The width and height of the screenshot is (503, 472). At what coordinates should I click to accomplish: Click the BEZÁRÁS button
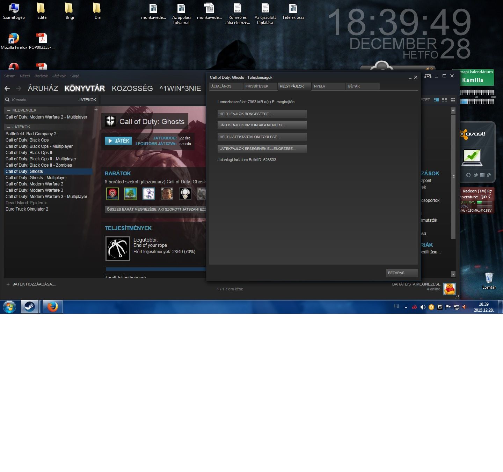coord(402,273)
